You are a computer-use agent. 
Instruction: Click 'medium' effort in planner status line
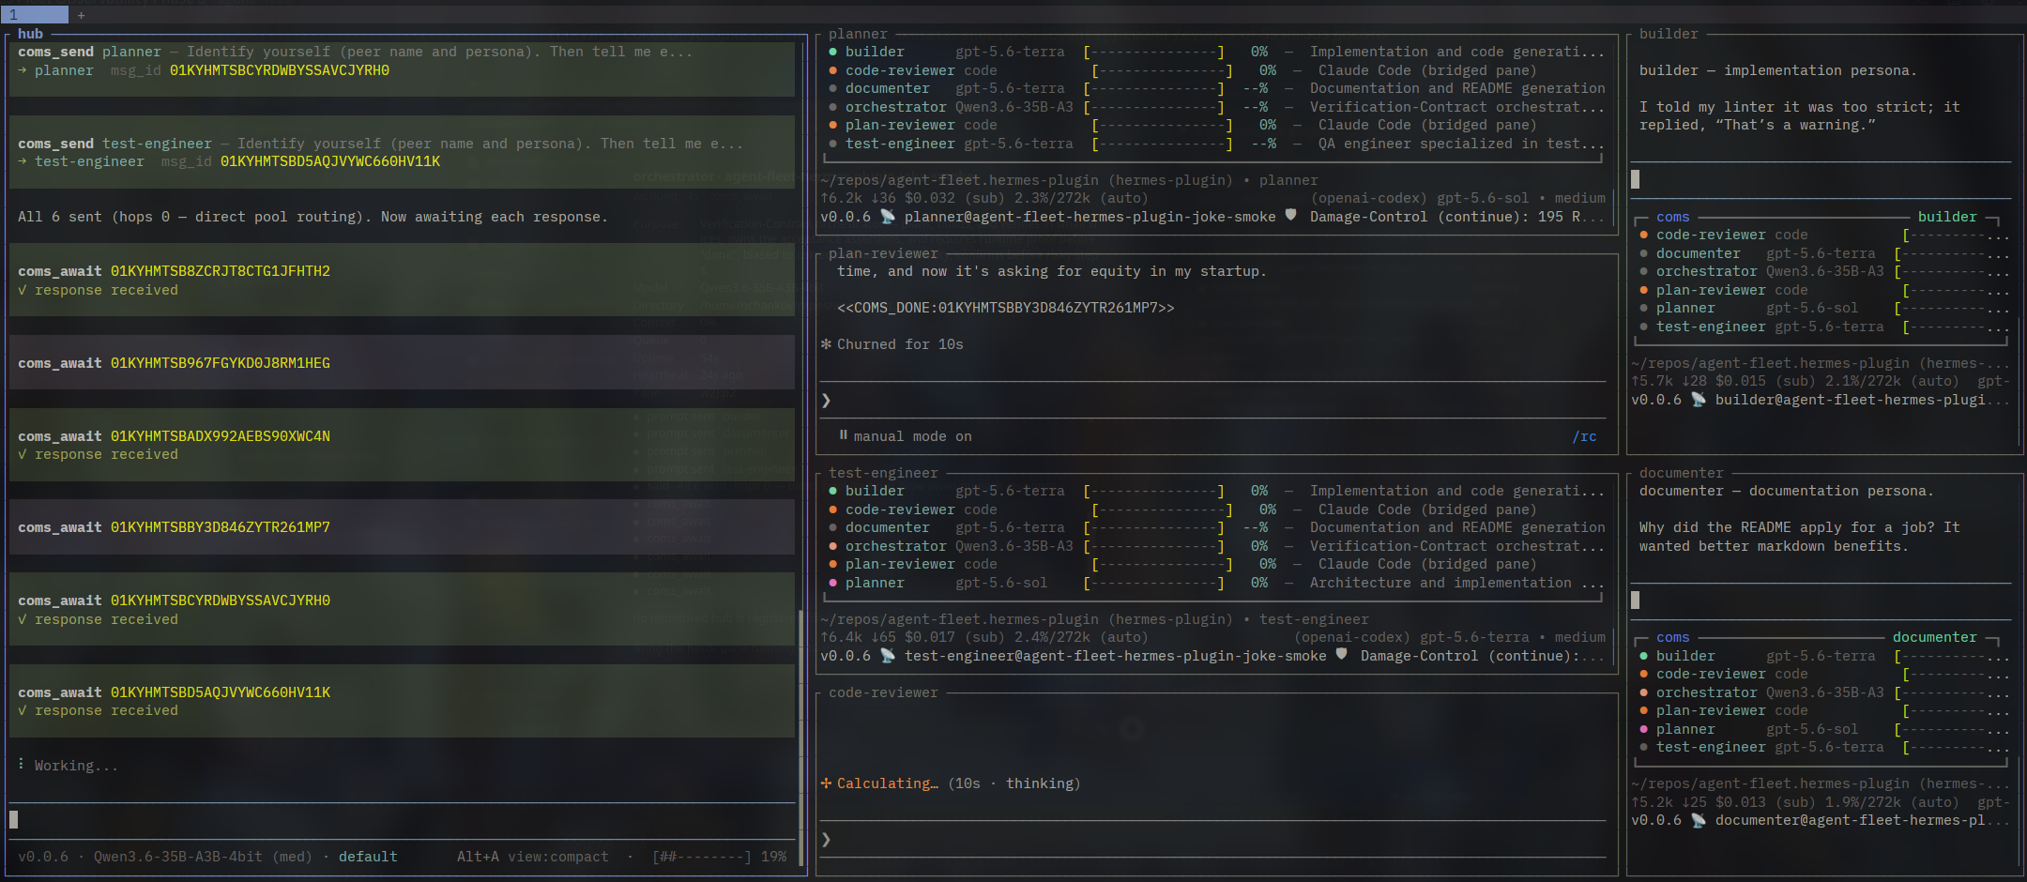coord(1580,198)
